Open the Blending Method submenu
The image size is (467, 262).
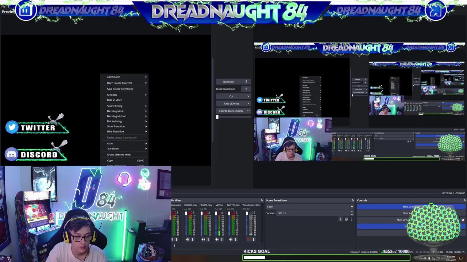pos(124,116)
